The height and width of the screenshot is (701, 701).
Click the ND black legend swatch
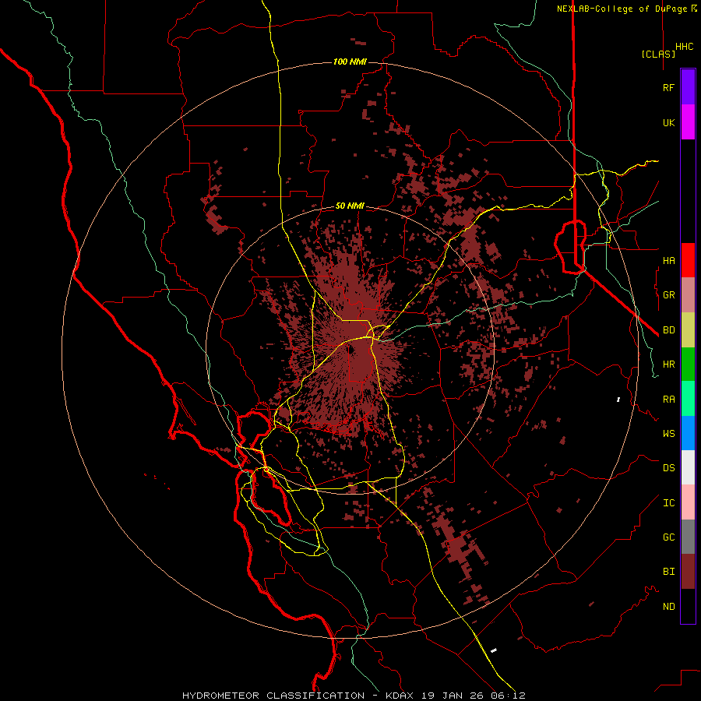coord(688,606)
